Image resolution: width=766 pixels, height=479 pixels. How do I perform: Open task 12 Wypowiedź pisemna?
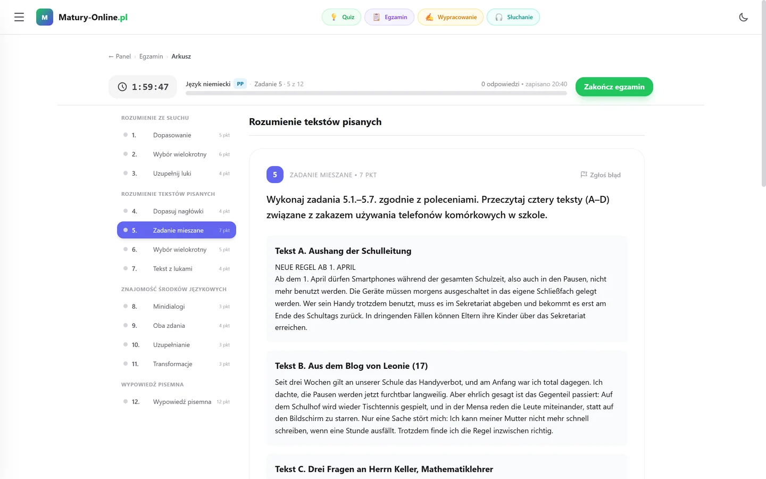tap(177, 402)
